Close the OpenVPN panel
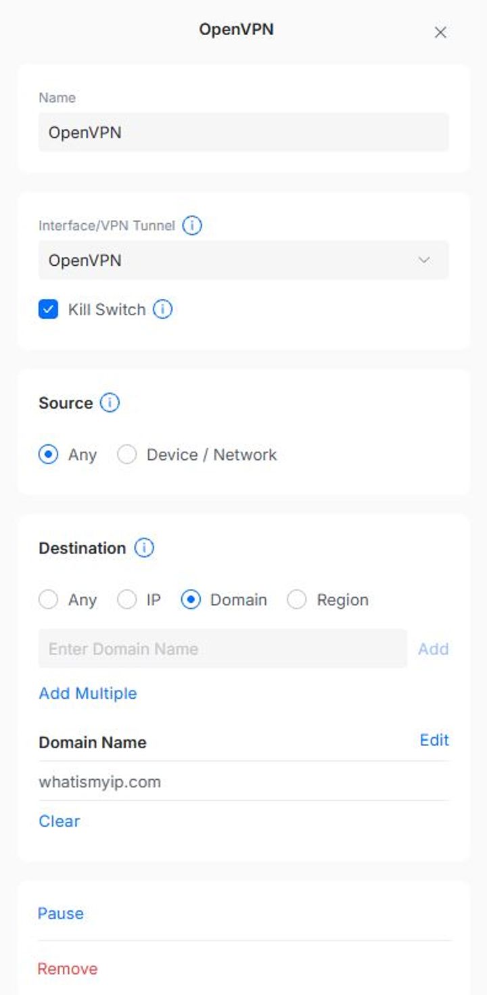 (x=440, y=32)
